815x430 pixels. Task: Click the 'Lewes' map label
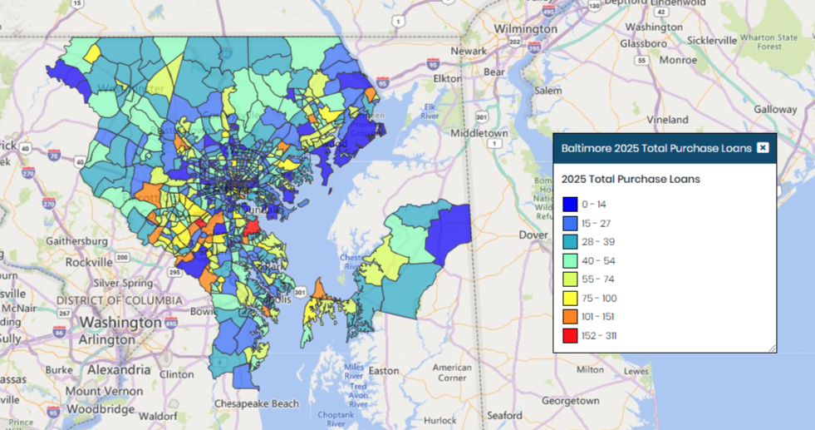[636, 371]
